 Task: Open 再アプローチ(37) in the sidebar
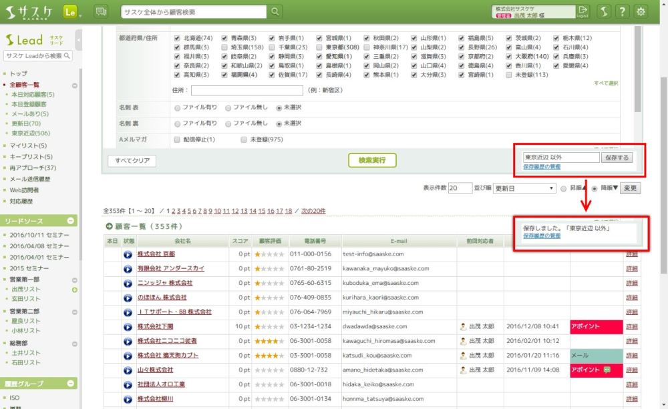click(x=33, y=167)
